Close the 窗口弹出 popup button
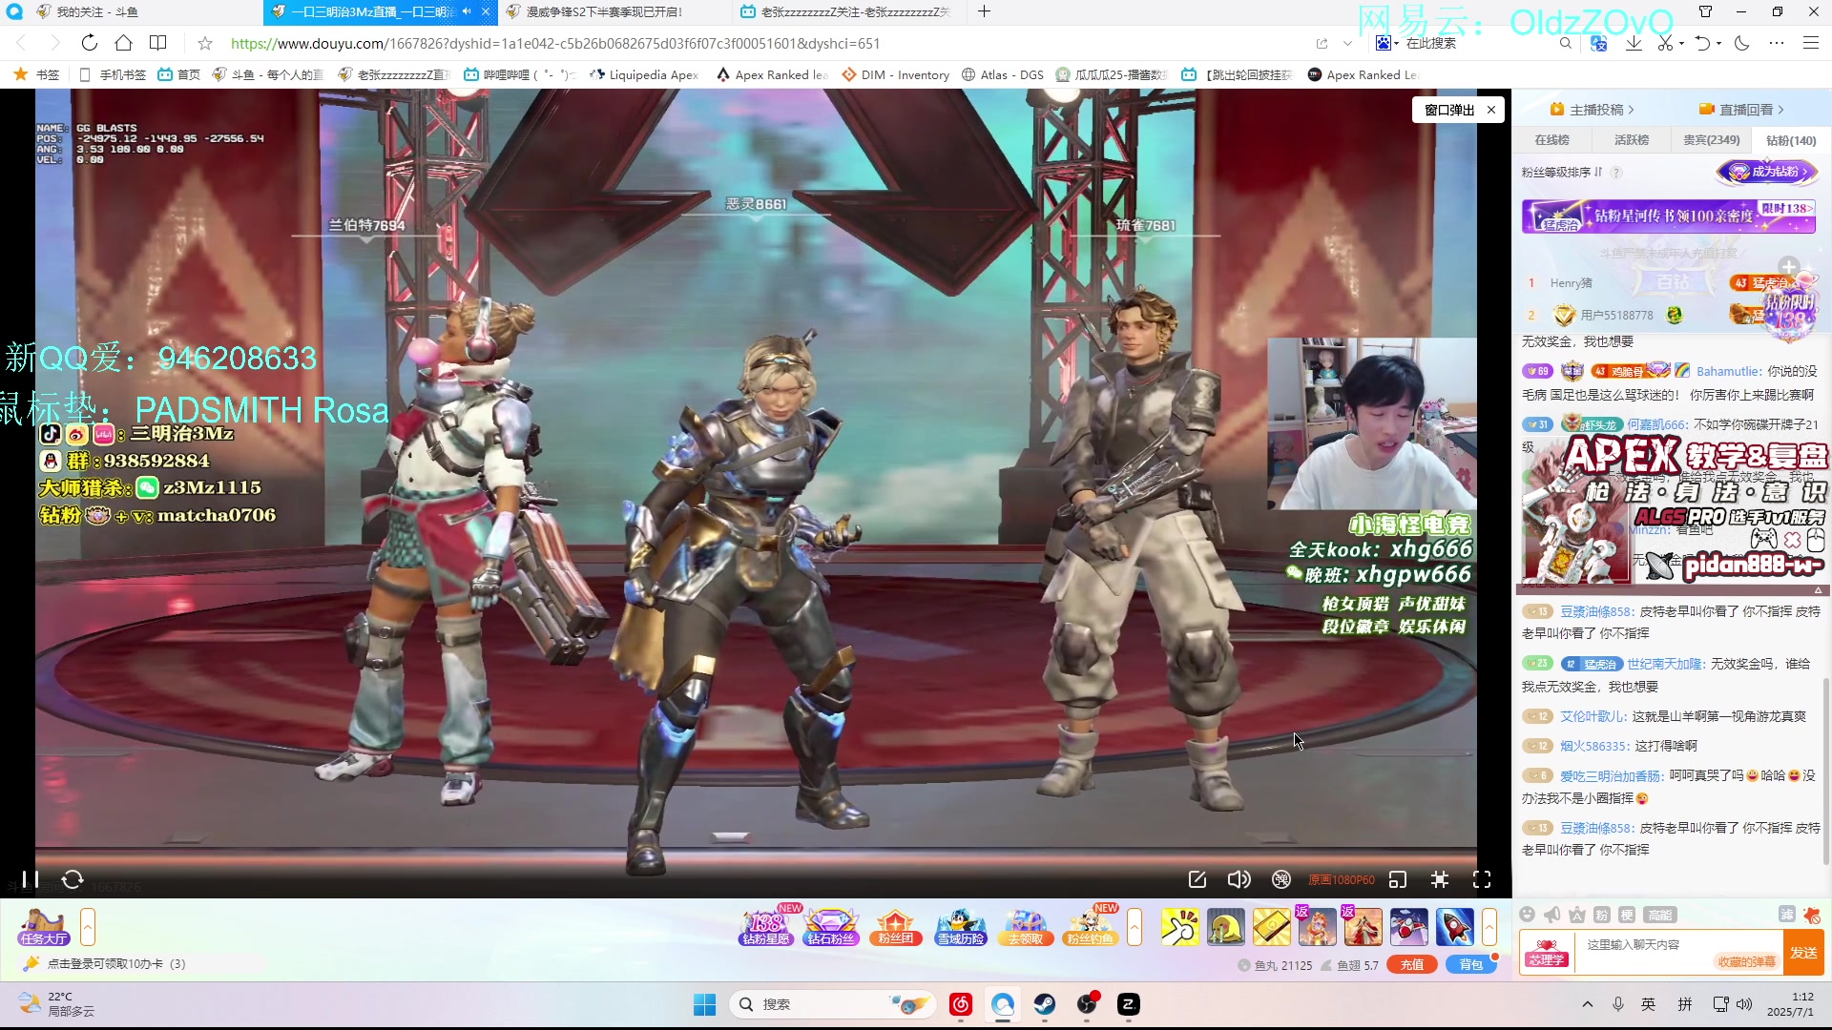 [x=1491, y=110]
